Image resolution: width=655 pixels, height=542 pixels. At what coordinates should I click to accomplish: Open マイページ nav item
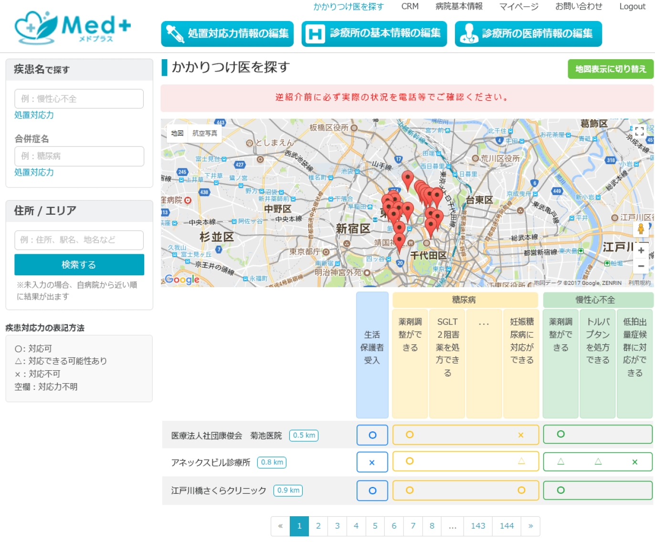519,7
